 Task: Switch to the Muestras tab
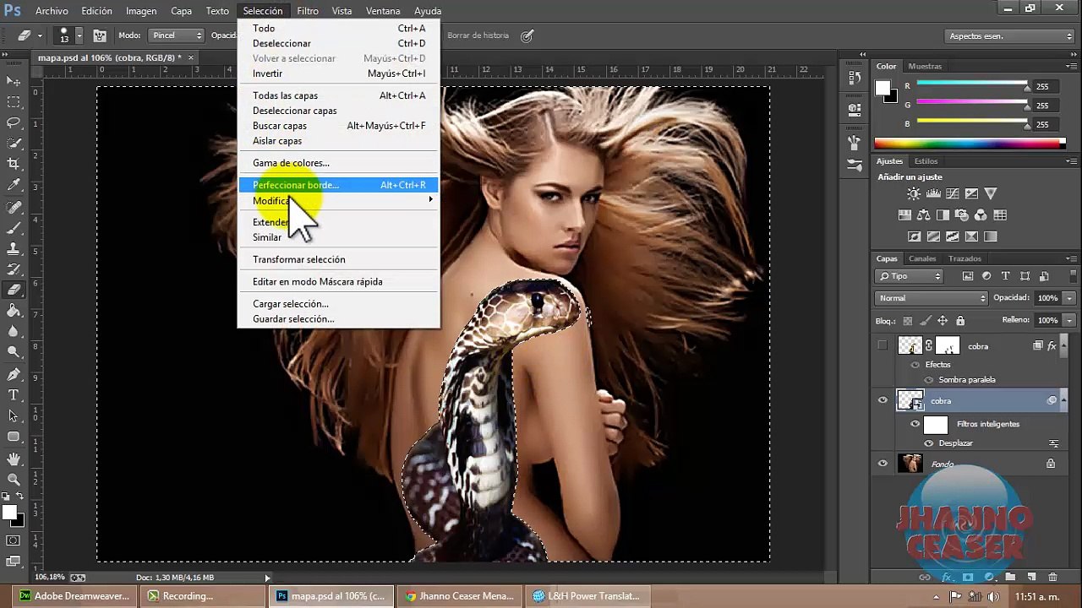pyautogui.click(x=925, y=66)
